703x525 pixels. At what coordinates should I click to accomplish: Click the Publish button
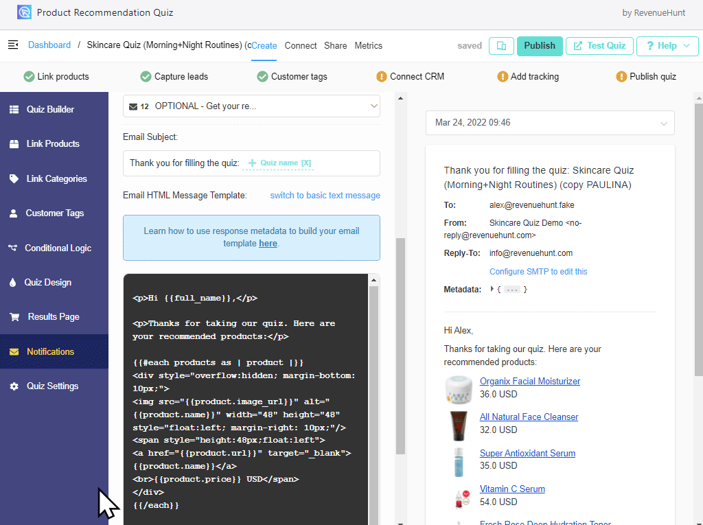point(540,46)
